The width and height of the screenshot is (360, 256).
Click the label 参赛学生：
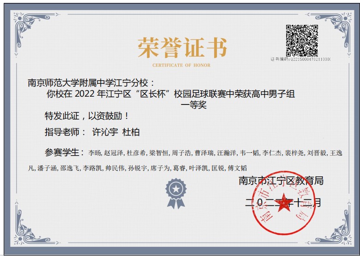65,152
